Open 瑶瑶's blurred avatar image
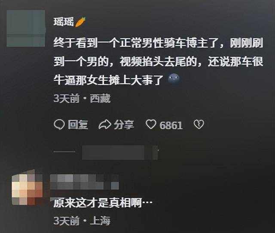 coord(26,28)
